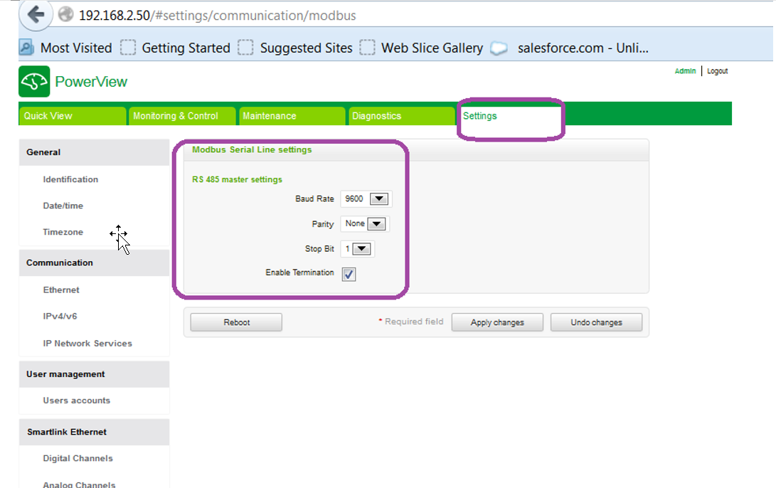Open Users accounts in sidebar
The height and width of the screenshot is (488, 776).
click(x=76, y=400)
